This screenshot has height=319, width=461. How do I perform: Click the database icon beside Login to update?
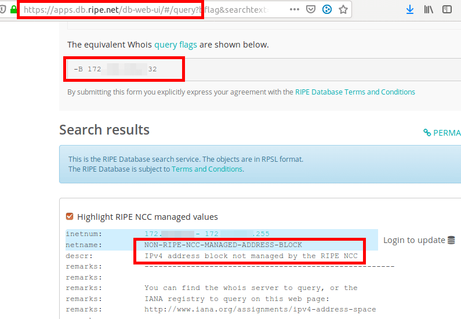[451, 240]
